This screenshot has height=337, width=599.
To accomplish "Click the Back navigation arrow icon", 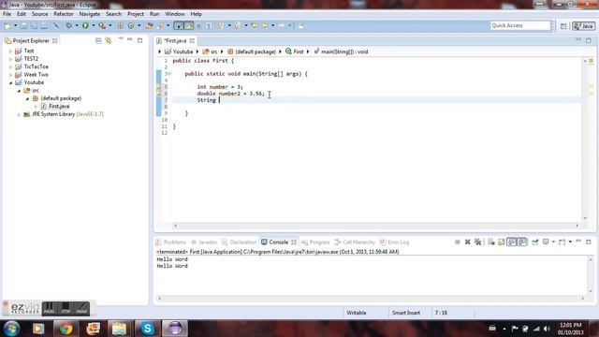I will (265, 25).
